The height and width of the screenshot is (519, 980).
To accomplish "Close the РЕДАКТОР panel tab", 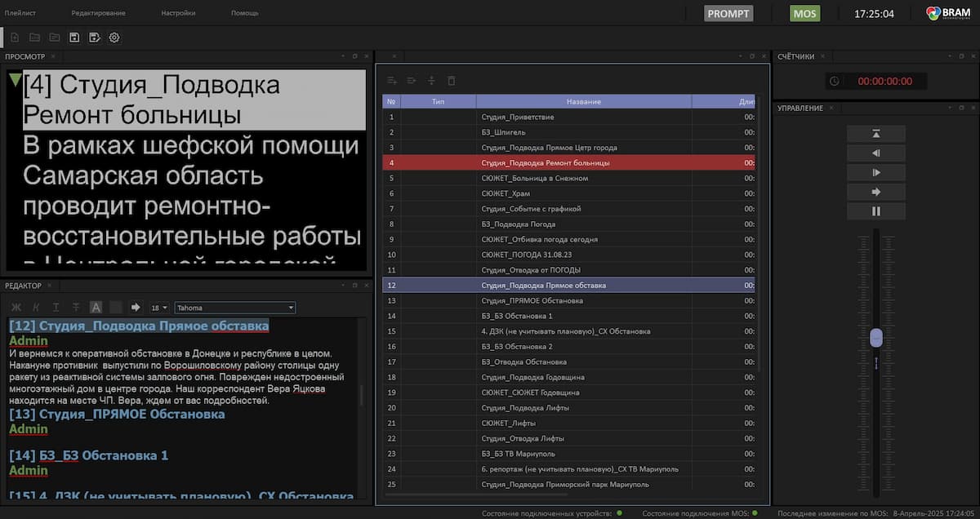I will click(x=49, y=285).
